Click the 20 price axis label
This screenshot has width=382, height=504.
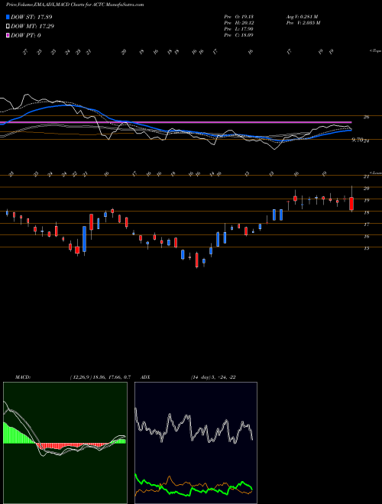pyautogui.click(x=366, y=189)
